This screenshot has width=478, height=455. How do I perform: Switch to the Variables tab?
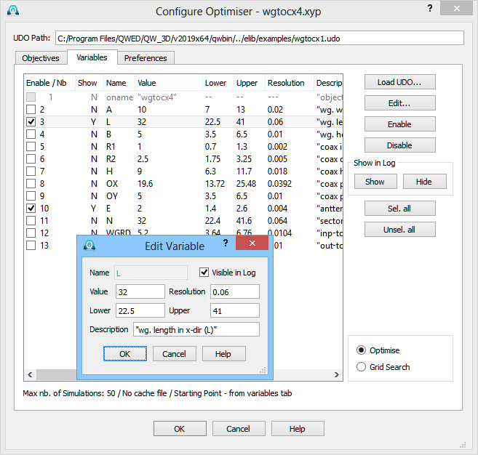pyautogui.click(x=92, y=57)
